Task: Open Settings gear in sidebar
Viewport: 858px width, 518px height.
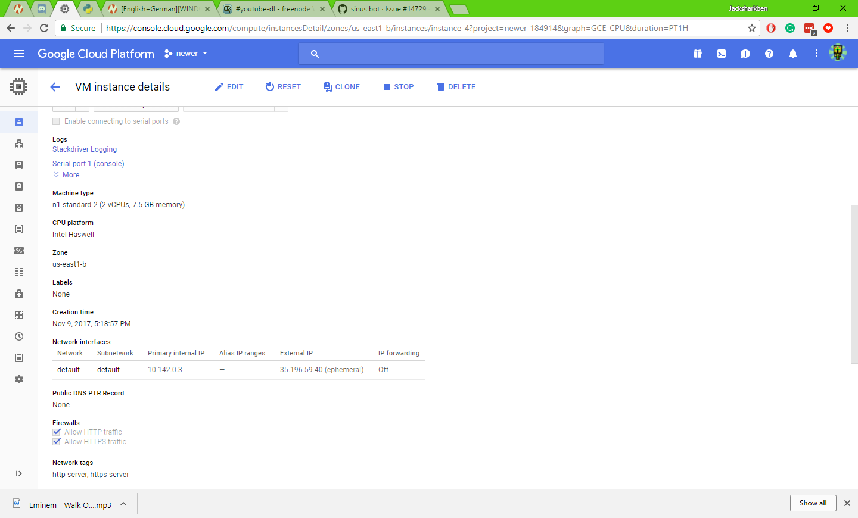Action: coord(19,379)
